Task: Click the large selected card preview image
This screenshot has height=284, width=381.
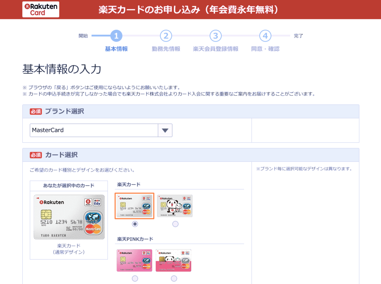Action: pos(69,217)
